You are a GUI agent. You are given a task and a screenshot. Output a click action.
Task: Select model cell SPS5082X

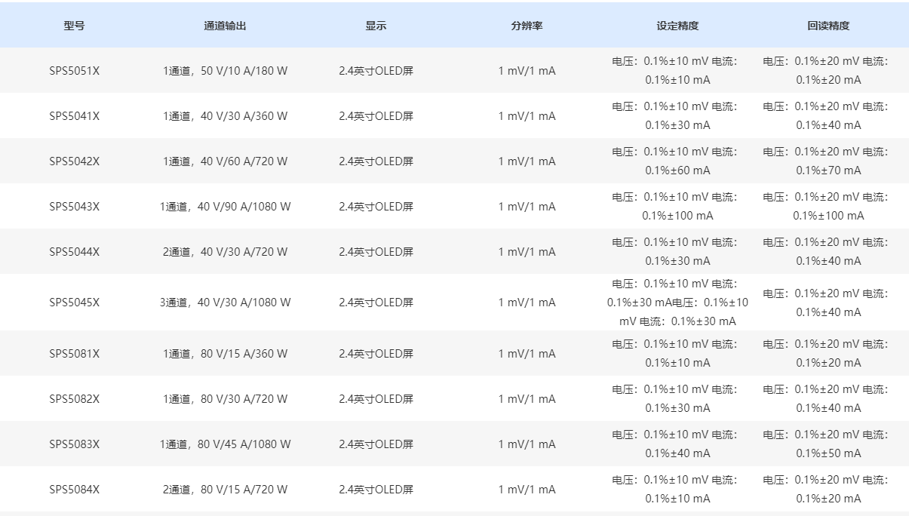tap(74, 399)
